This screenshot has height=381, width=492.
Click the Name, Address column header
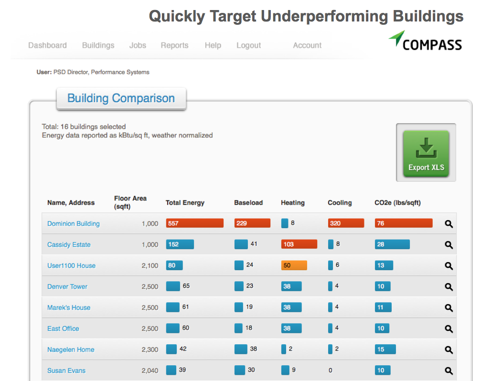(x=71, y=202)
